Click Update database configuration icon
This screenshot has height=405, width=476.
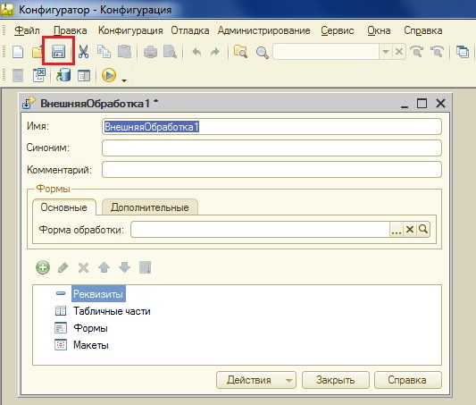tap(63, 75)
